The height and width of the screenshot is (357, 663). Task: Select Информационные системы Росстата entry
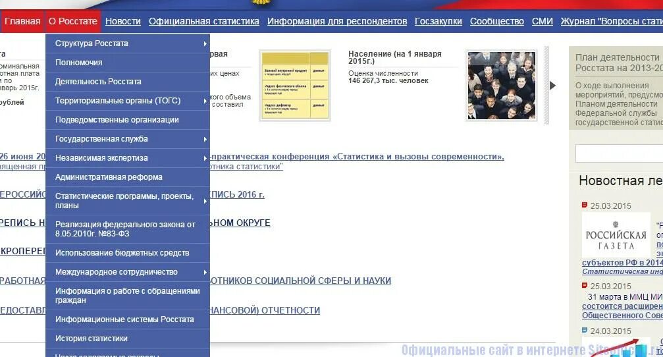point(128,319)
